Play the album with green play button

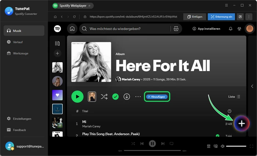coord(77,97)
